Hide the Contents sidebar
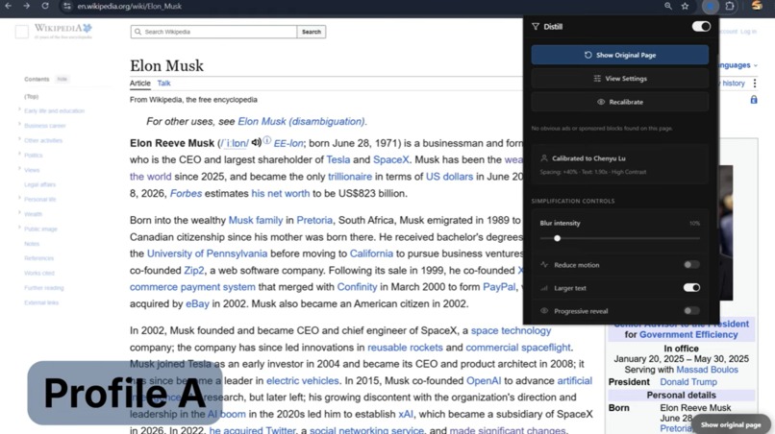The height and width of the screenshot is (434, 775). (62, 79)
